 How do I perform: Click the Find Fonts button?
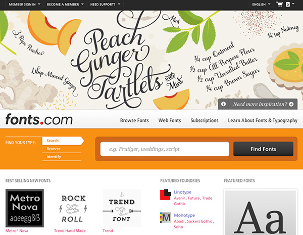pos(263,149)
